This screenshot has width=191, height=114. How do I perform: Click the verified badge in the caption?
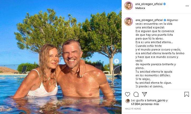click(165, 20)
